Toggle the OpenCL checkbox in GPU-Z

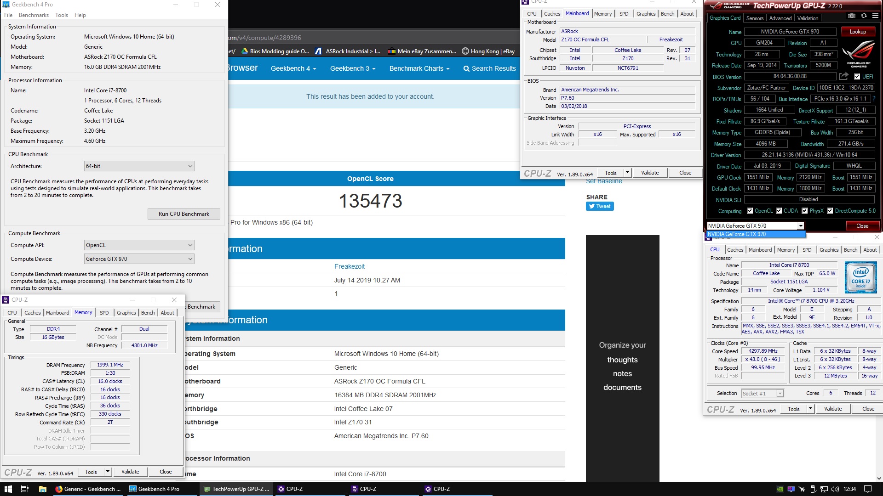(750, 211)
